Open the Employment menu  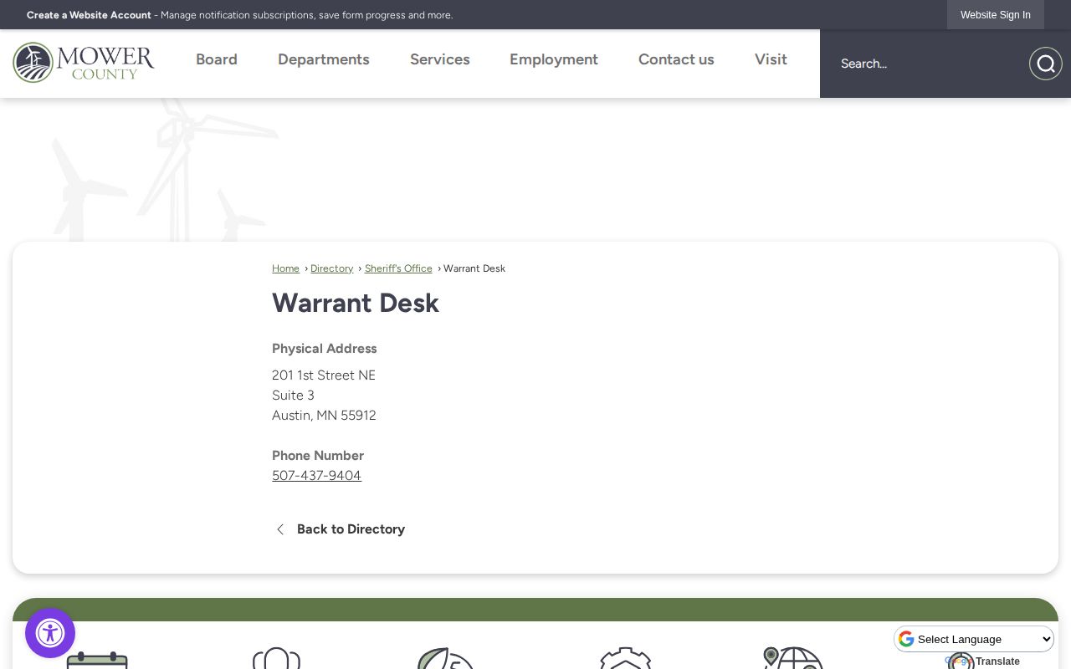554,59
